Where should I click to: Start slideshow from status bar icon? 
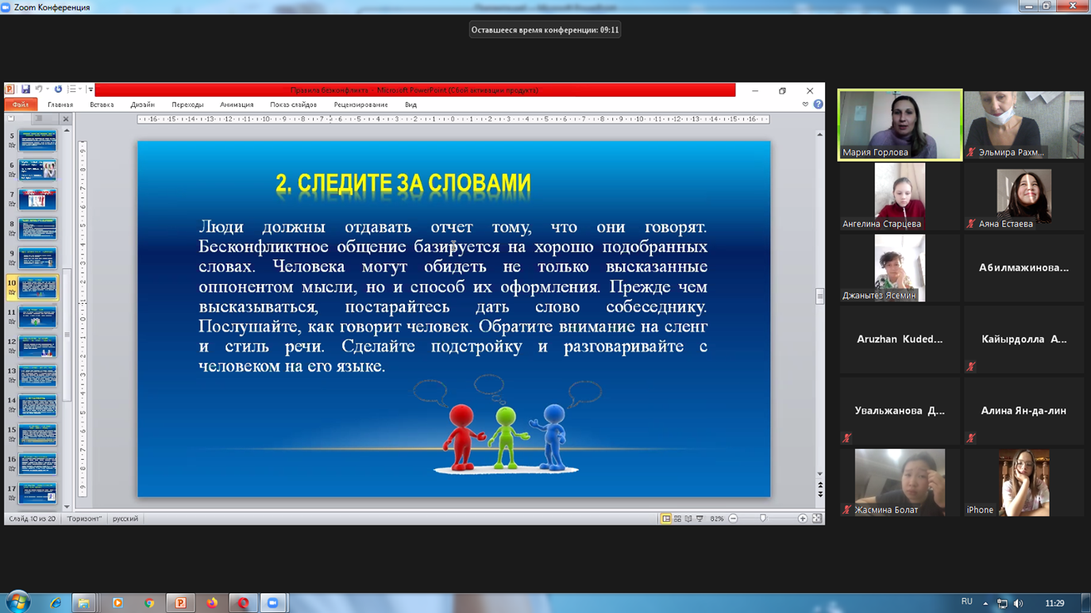[x=700, y=519]
